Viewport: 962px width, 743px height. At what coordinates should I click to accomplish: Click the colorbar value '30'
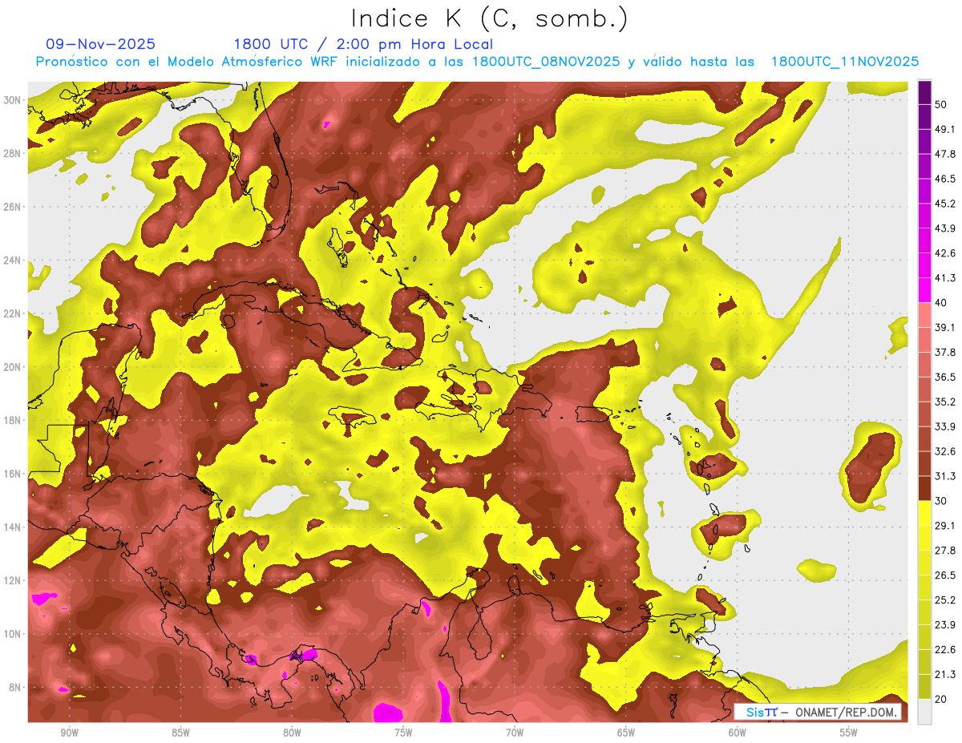(x=942, y=500)
